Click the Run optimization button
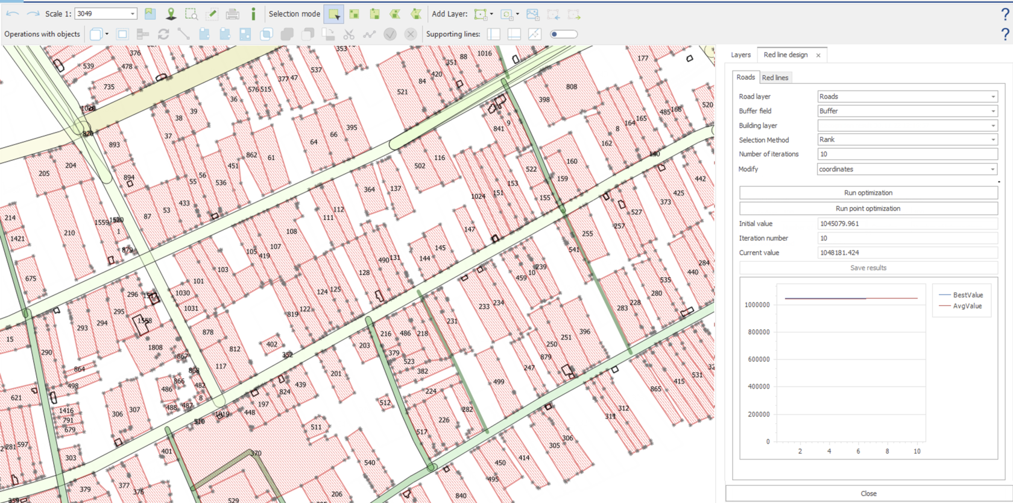The height and width of the screenshot is (503, 1013). click(868, 193)
